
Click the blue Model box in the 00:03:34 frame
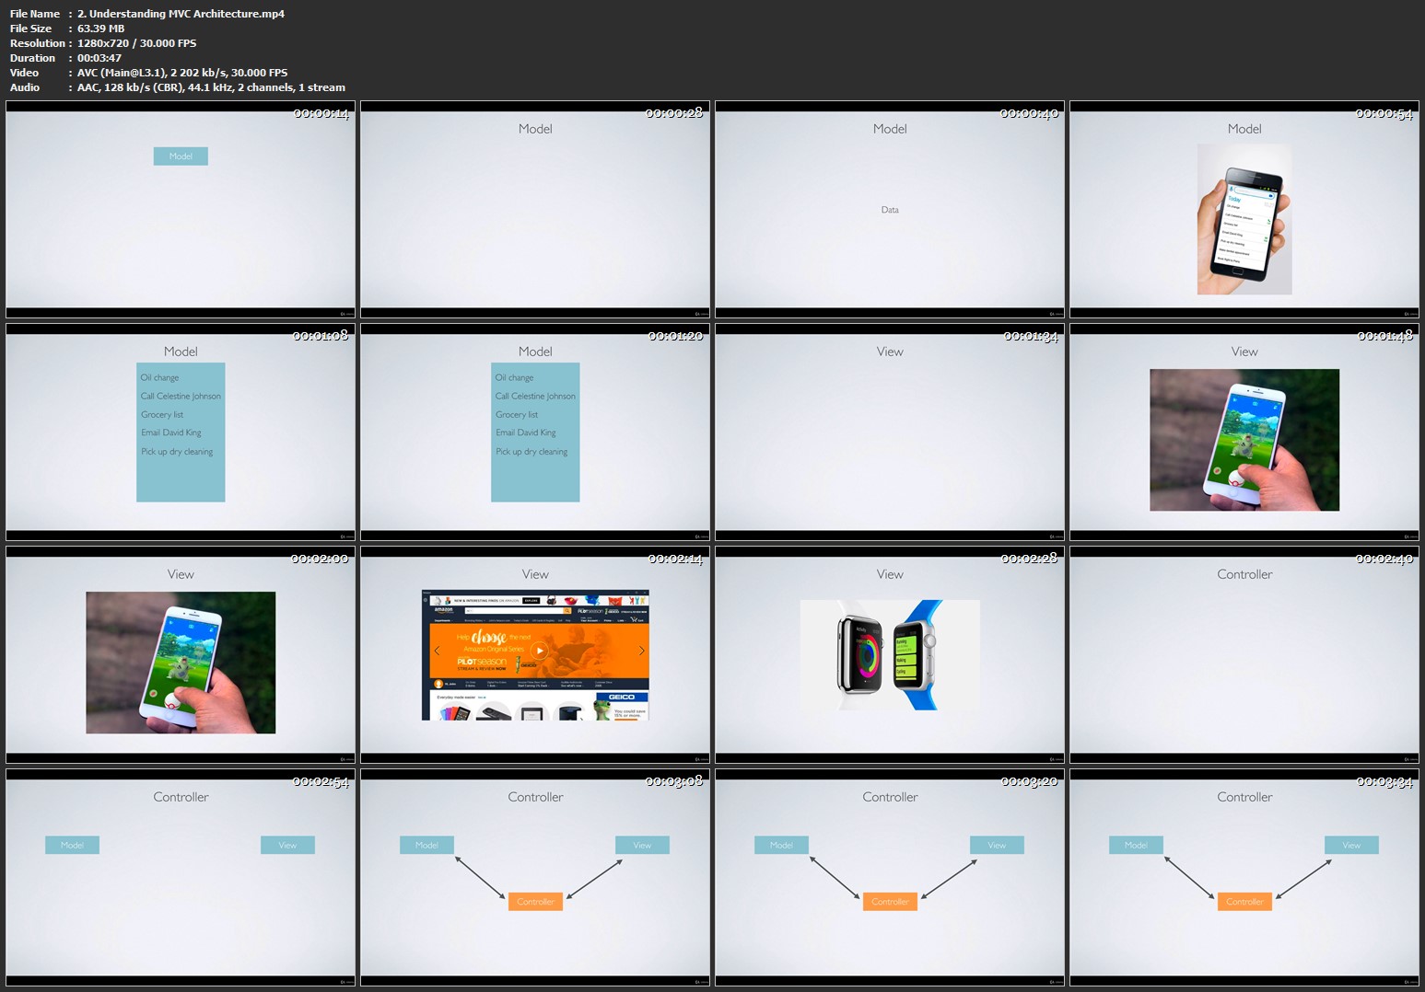click(x=1136, y=845)
